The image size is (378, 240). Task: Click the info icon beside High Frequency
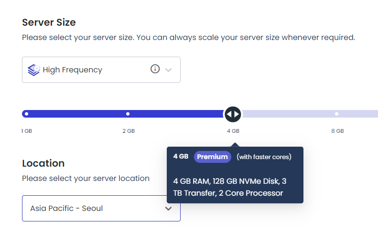point(155,69)
